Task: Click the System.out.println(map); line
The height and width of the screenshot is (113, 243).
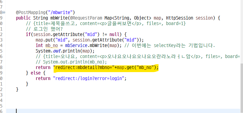Action: pos(65,51)
